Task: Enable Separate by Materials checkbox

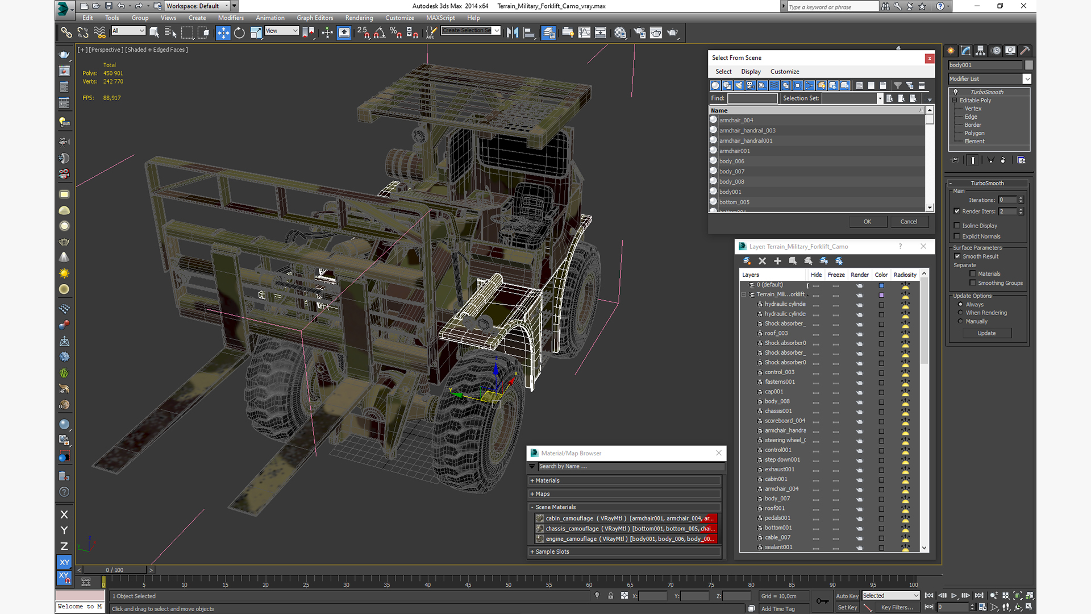Action: pyautogui.click(x=973, y=274)
